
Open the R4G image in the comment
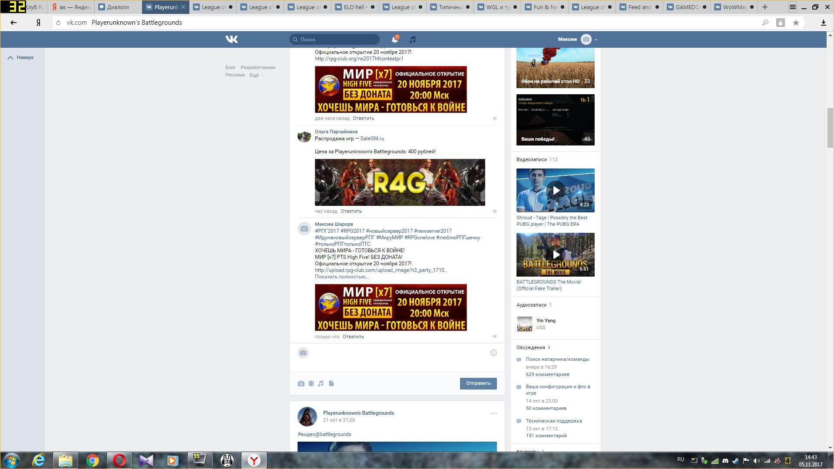pos(400,182)
